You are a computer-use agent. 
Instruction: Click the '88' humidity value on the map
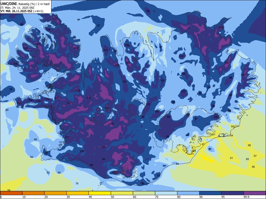coord(35,140)
